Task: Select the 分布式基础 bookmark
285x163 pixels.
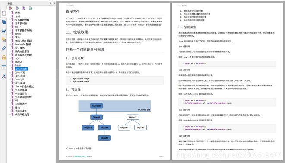Action: click(x=21, y=90)
